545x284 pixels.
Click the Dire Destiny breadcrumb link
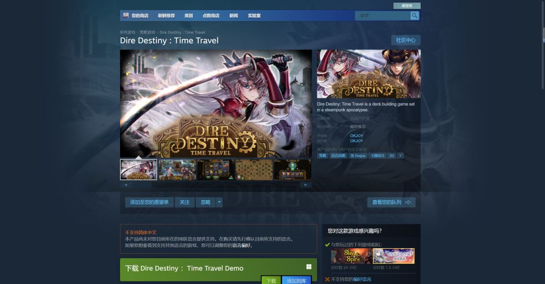point(182,32)
